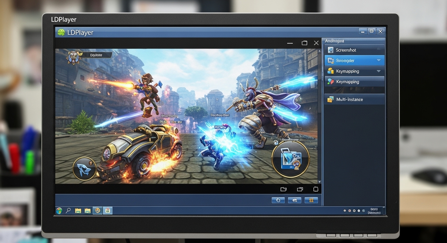447x243 pixels.
Task: Tap the large round gold-ringed skill button
Action: coord(290,159)
